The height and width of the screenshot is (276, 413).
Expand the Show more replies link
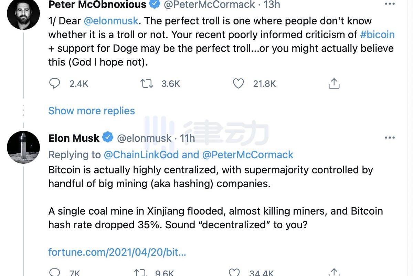[92, 111]
